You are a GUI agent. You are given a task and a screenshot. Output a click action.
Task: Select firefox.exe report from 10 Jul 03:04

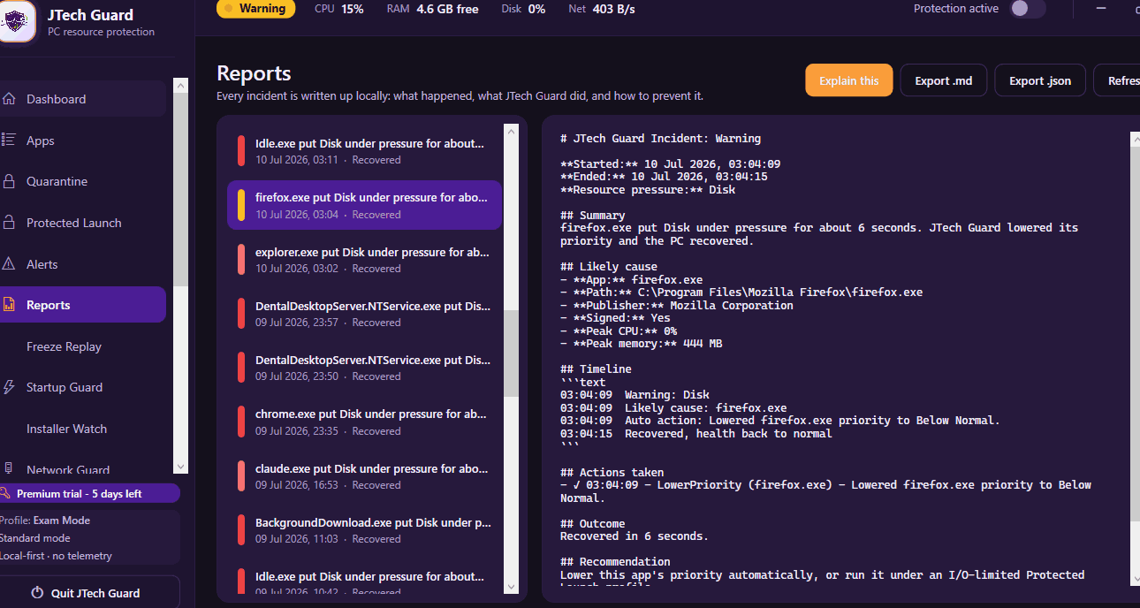[x=364, y=205]
